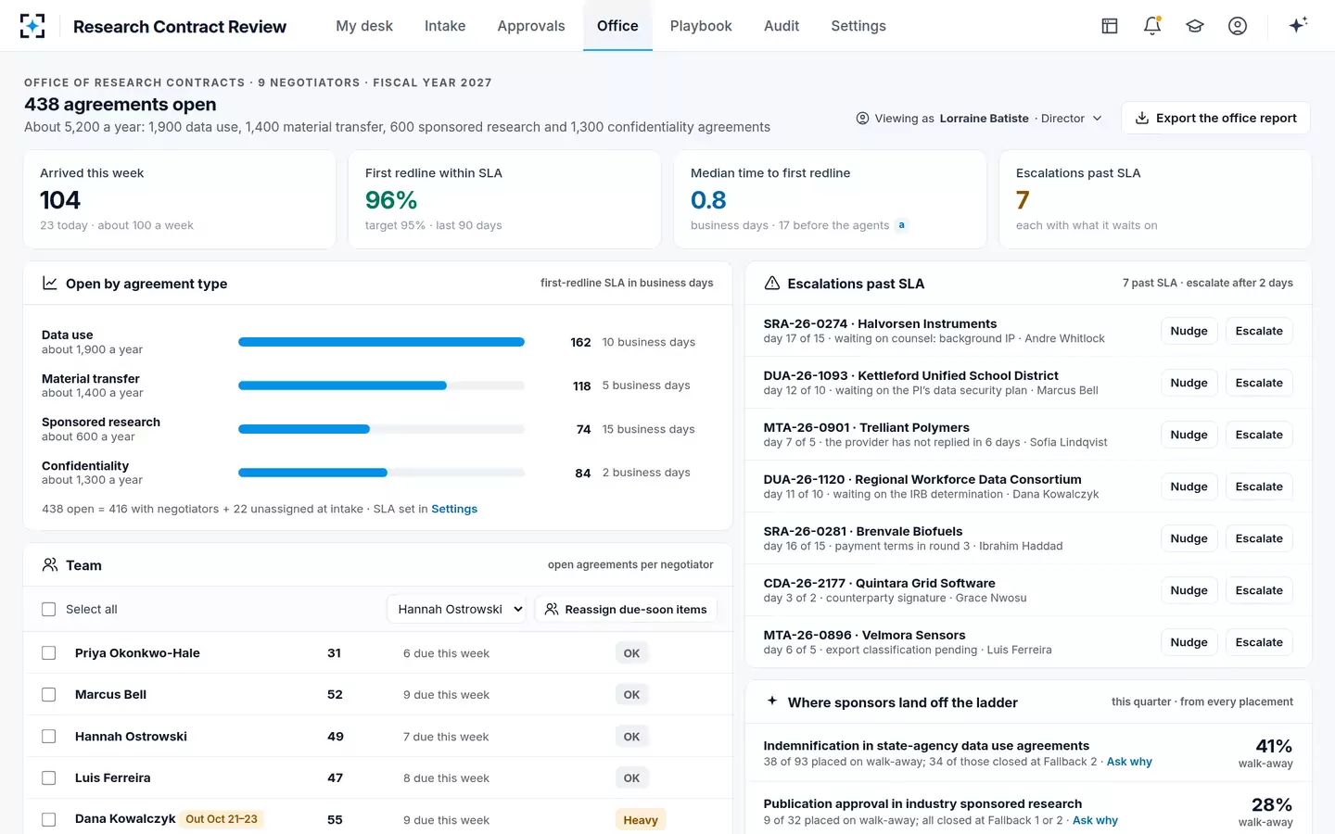Image resolution: width=1335 pixels, height=834 pixels.
Task: Tick the Select all checkbox
Action: click(x=49, y=610)
